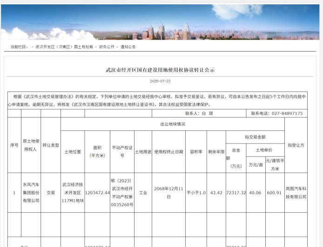Viewport: 323px width, 247px height.
Task: Click the publish date 2025-07-23
Action: tap(160, 81)
